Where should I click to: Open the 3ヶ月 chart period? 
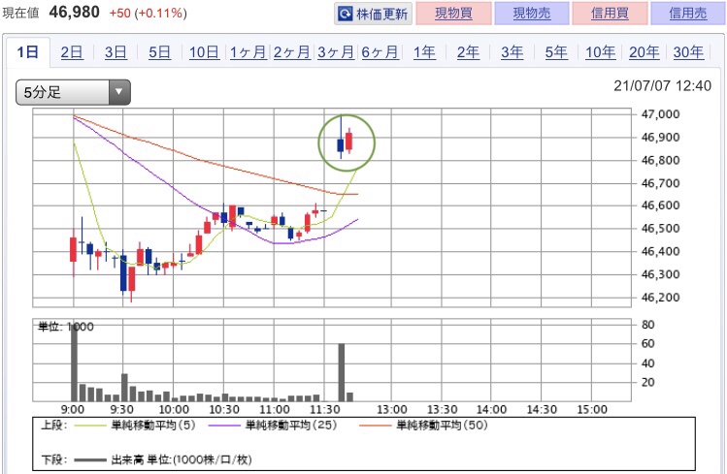(x=336, y=52)
